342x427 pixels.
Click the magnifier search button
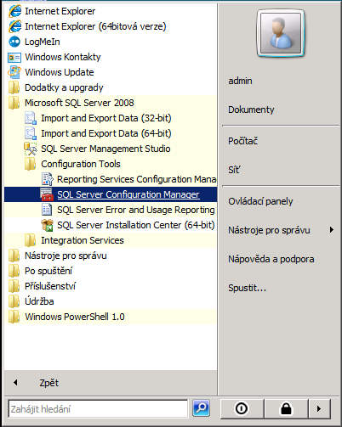coord(201,408)
